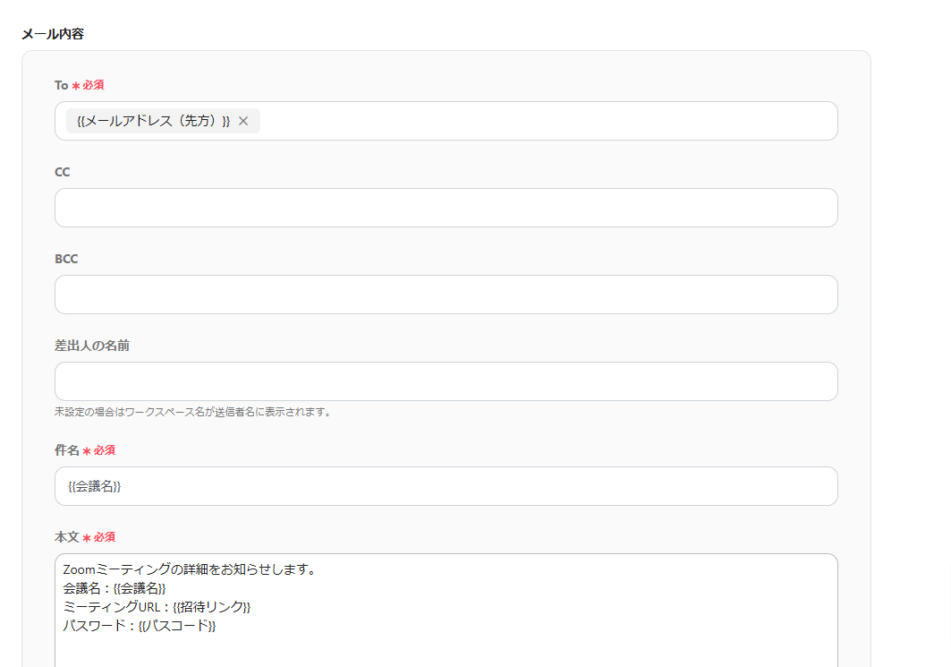This screenshot has width=951, height=667.
Task: Click the line ミーティングURL：{{招待リンク}}
Action: coord(157,607)
